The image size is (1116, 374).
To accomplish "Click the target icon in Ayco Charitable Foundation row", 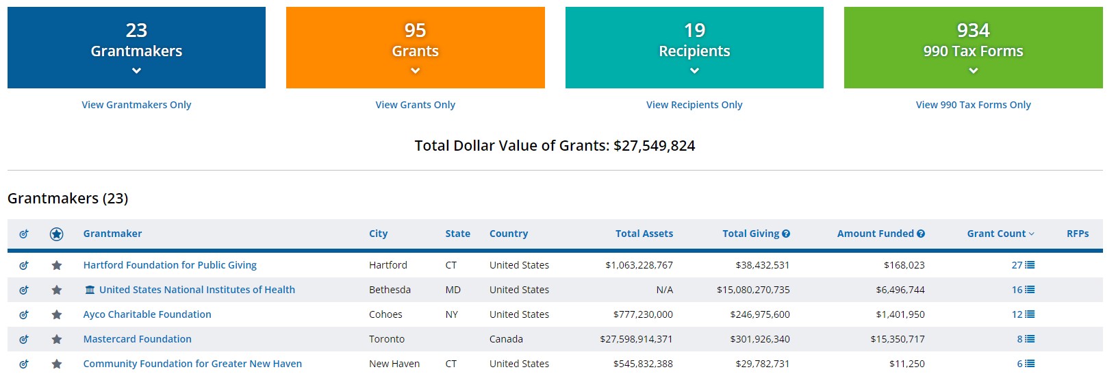I will click(x=24, y=314).
